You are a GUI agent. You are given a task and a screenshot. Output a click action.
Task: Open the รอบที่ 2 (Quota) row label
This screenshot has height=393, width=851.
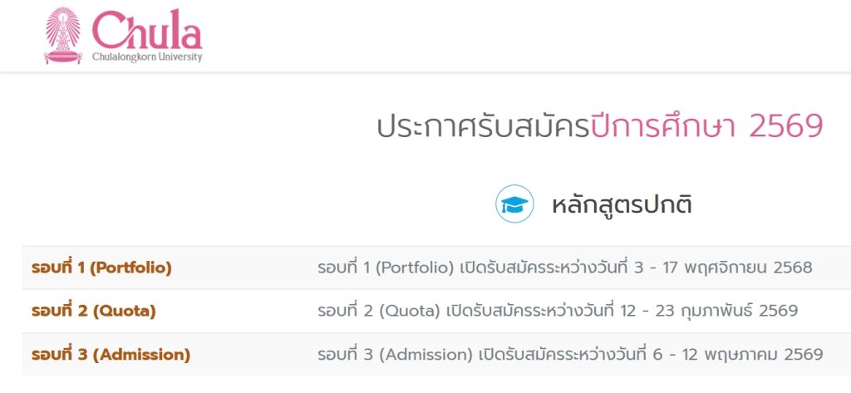point(94,311)
